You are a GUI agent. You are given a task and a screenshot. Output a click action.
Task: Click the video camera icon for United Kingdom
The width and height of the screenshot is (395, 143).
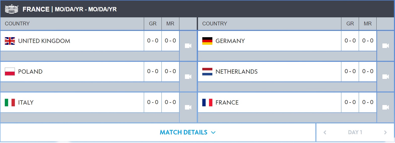pyautogui.click(x=188, y=46)
